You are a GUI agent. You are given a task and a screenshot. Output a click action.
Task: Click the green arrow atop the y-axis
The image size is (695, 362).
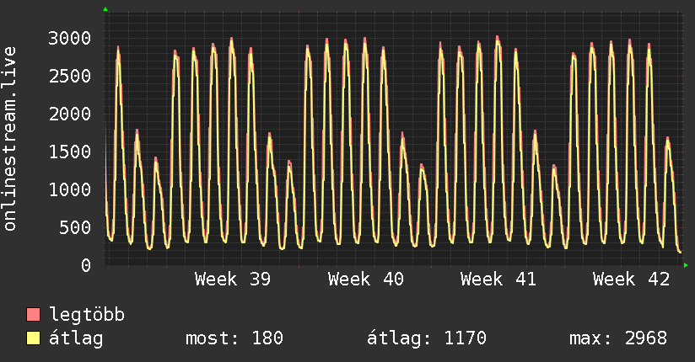point(105,9)
